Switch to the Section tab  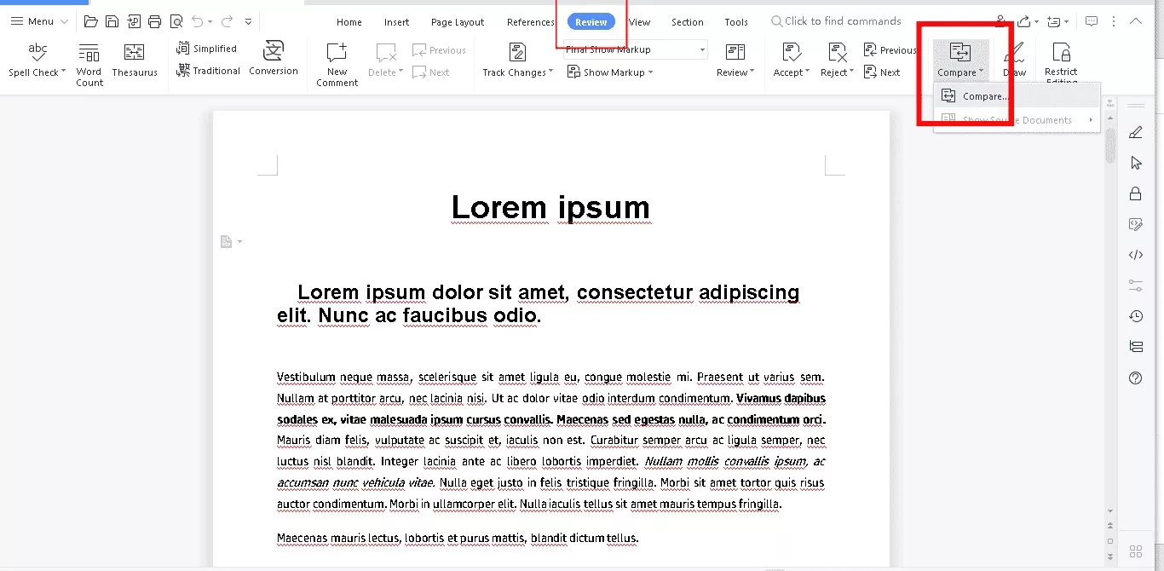688,22
